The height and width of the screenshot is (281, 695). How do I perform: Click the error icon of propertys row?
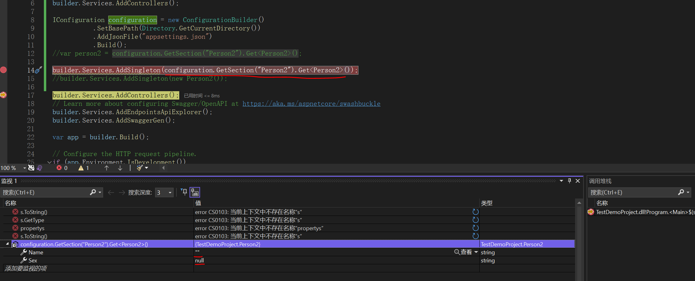[15, 228]
